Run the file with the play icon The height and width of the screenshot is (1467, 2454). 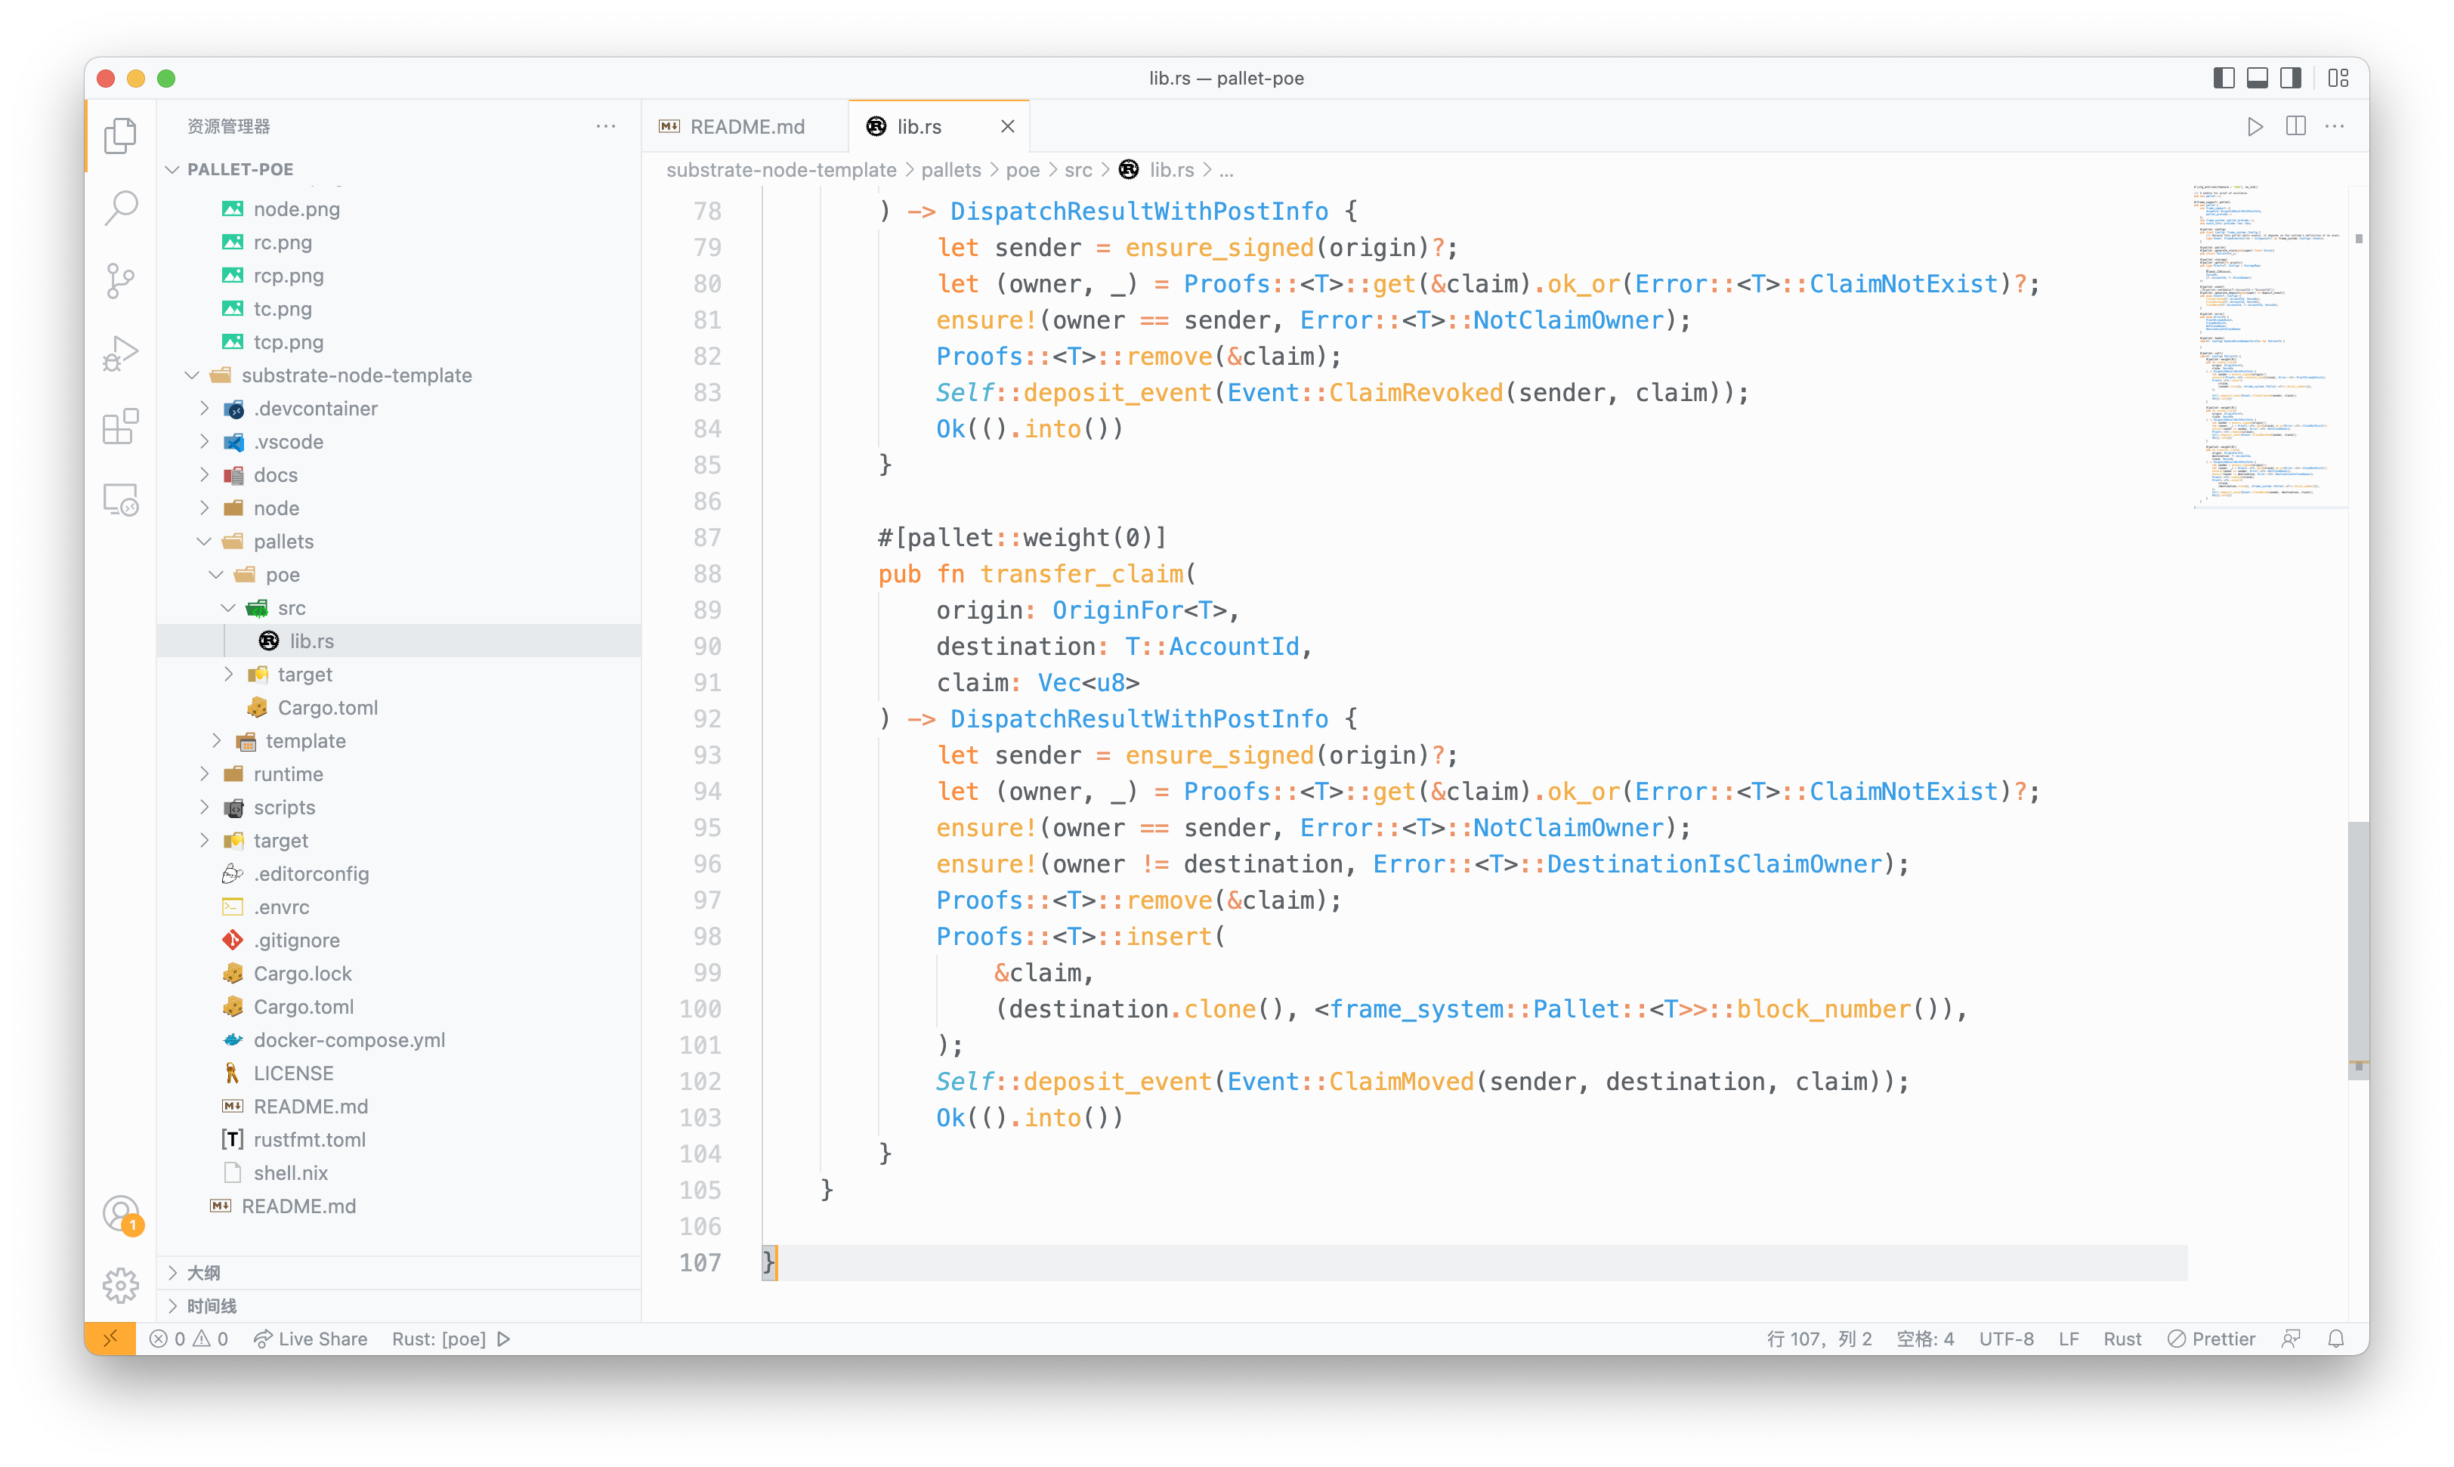pyautogui.click(x=2255, y=127)
